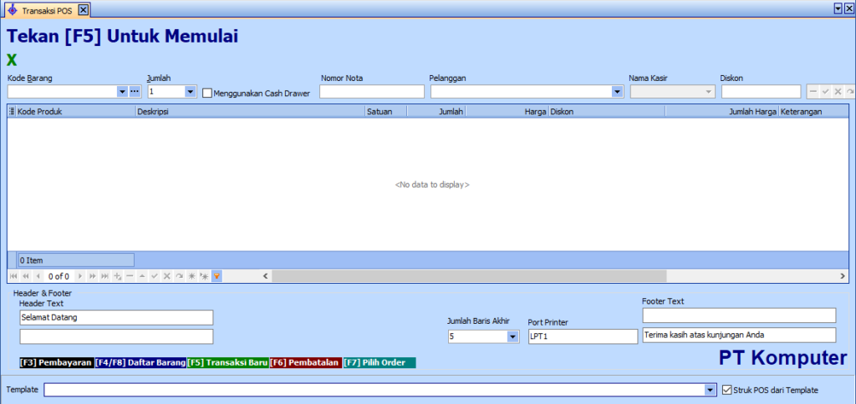Click the first record navigator icon

(13, 275)
